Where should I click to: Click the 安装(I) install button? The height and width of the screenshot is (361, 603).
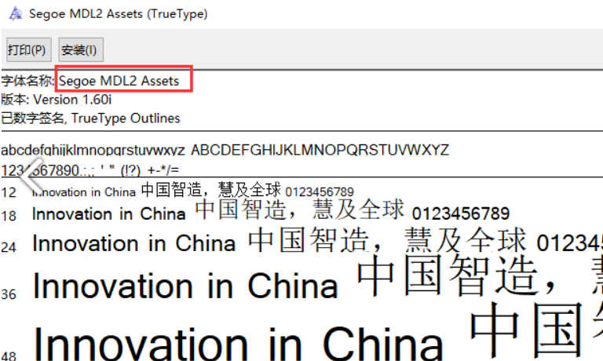pos(81,49)
